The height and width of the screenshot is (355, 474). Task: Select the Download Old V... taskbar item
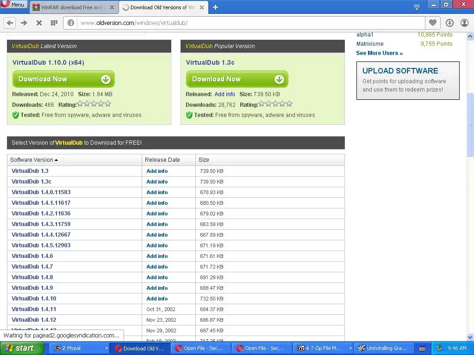click(x=140, y=349)
